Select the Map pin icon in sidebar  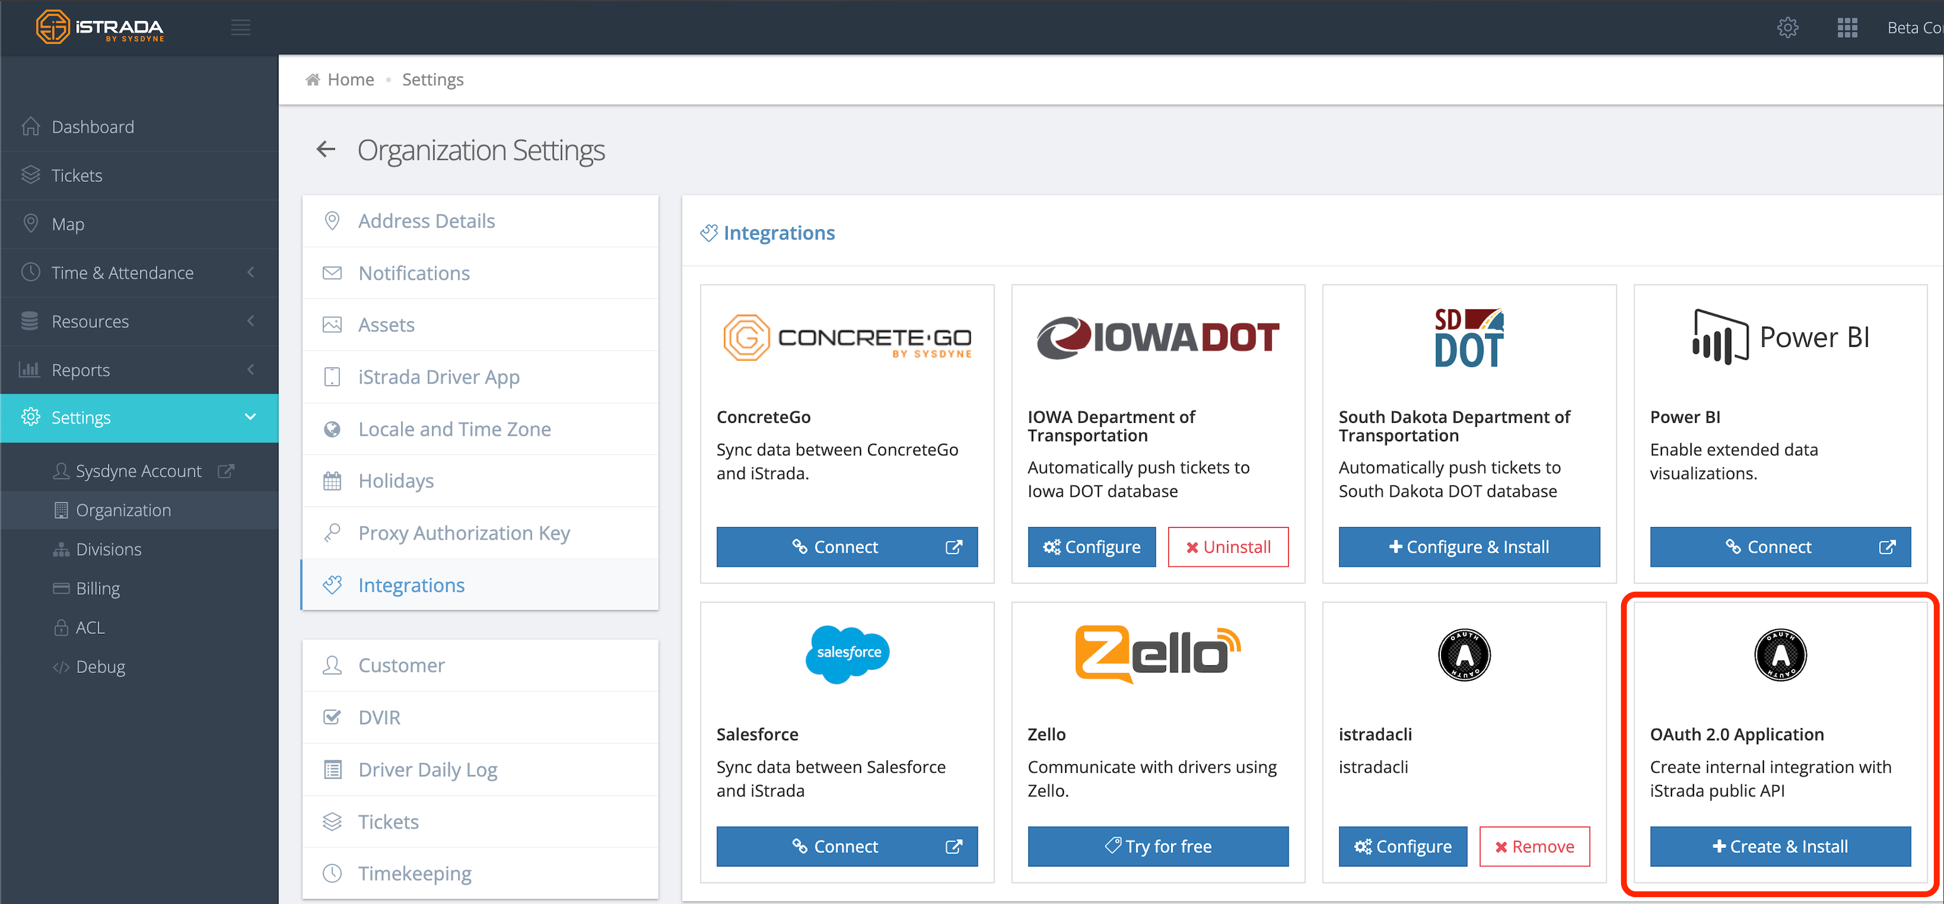pos(31,223)
